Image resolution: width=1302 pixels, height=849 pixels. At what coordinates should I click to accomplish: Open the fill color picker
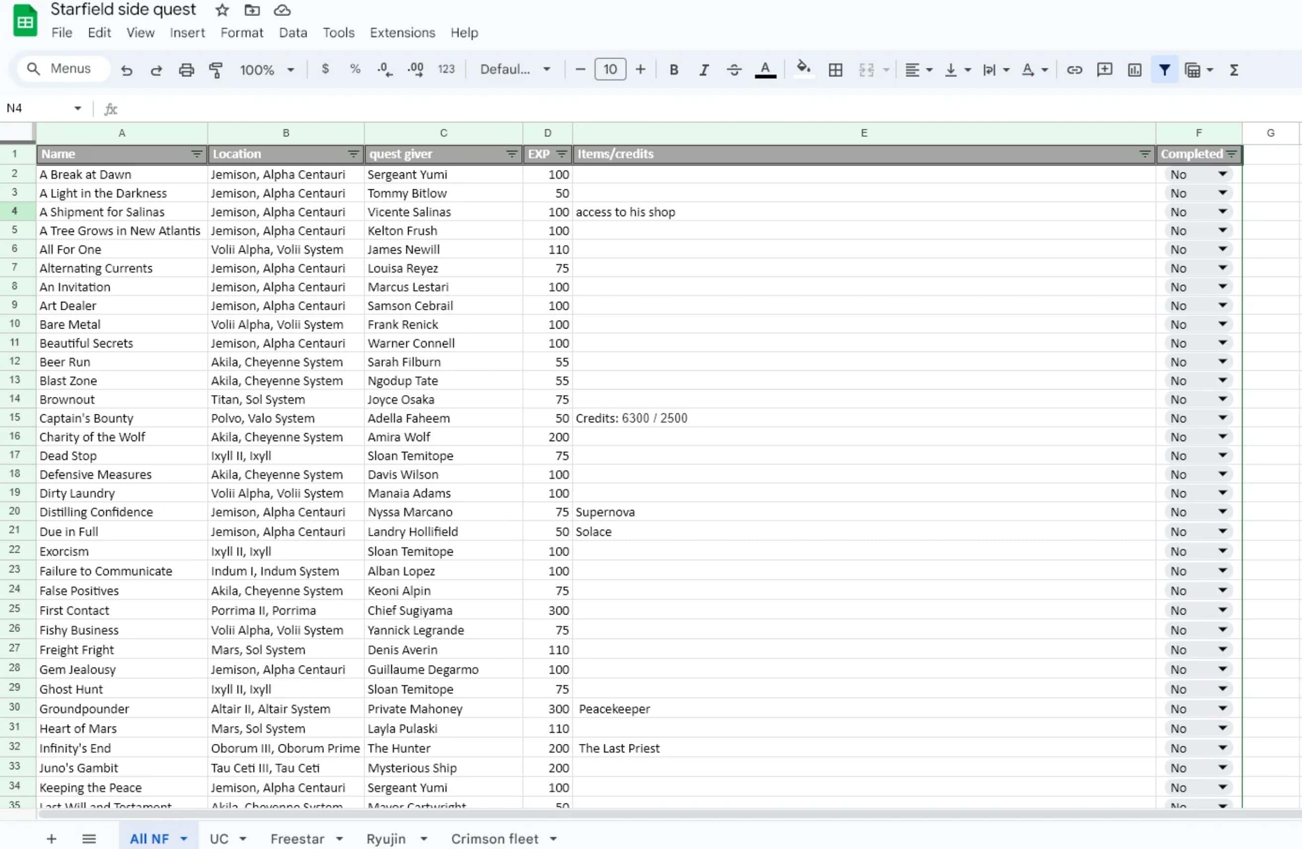pos(803,69)
